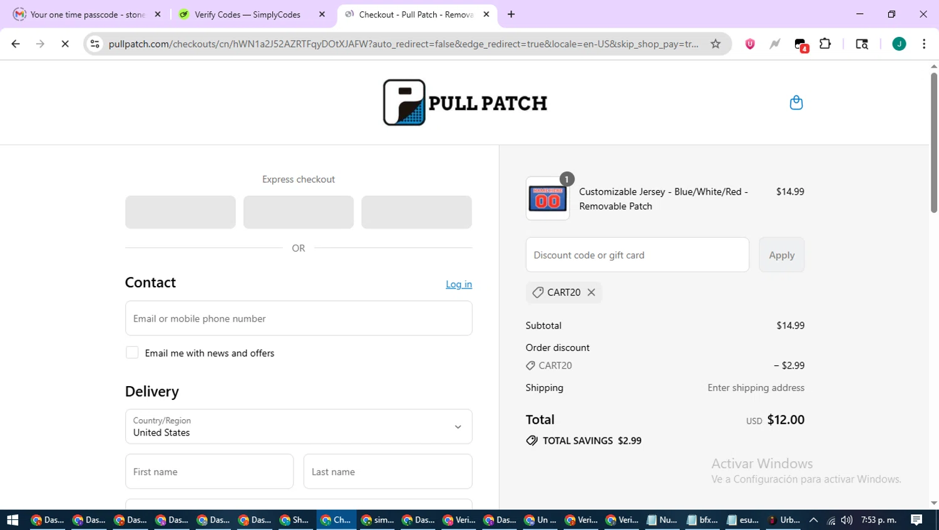The height and width of the screenshot is (530, 939).
Task: Close the Checkout - Pull Patch tab
Action: click(486, 14)
